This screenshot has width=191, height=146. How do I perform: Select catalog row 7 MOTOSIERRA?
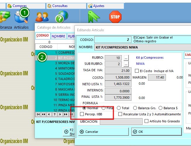tap(55, 84)
